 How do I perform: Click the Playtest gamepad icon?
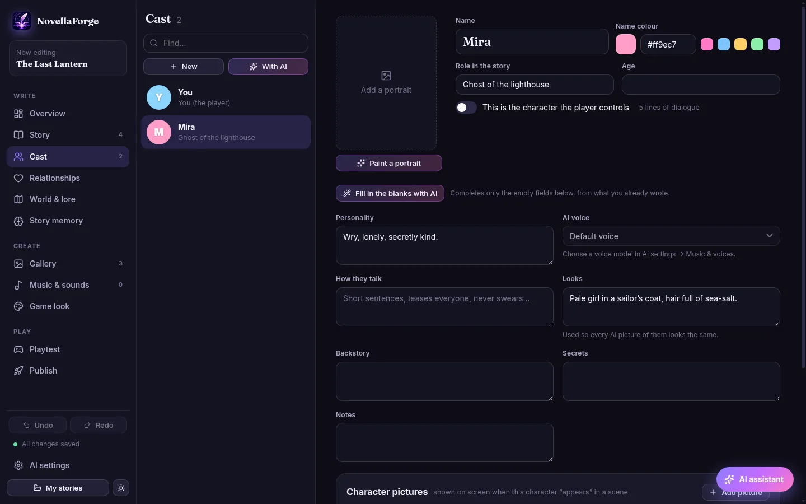point(18,349)
